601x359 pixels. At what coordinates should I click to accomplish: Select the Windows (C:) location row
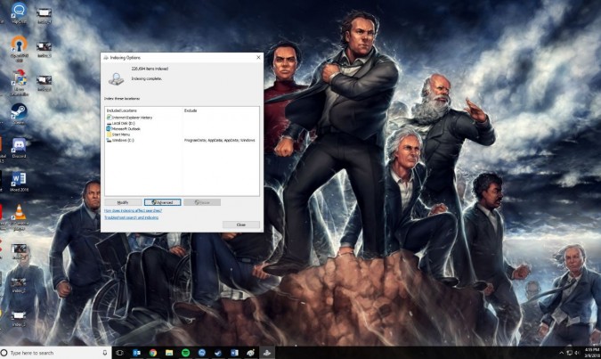point(122,140)
